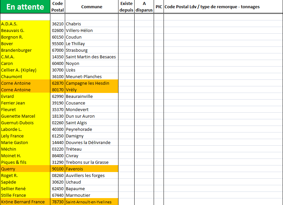Image resolution: width=283 pixels, height=205 pixels.
Task: Select the 'A disparus' header cell
Action: coord(144,7)
